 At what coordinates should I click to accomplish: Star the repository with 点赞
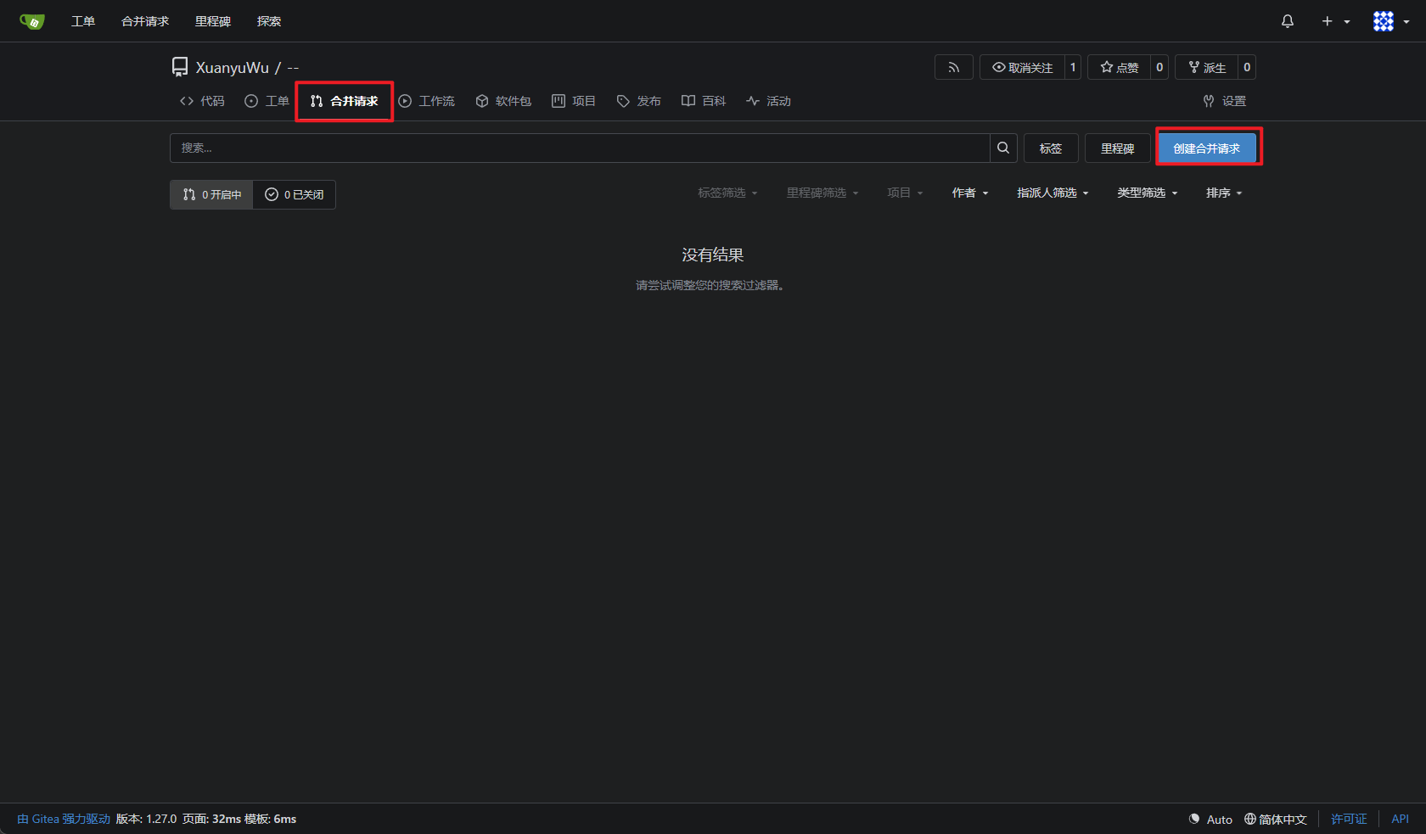point(1120,67)
